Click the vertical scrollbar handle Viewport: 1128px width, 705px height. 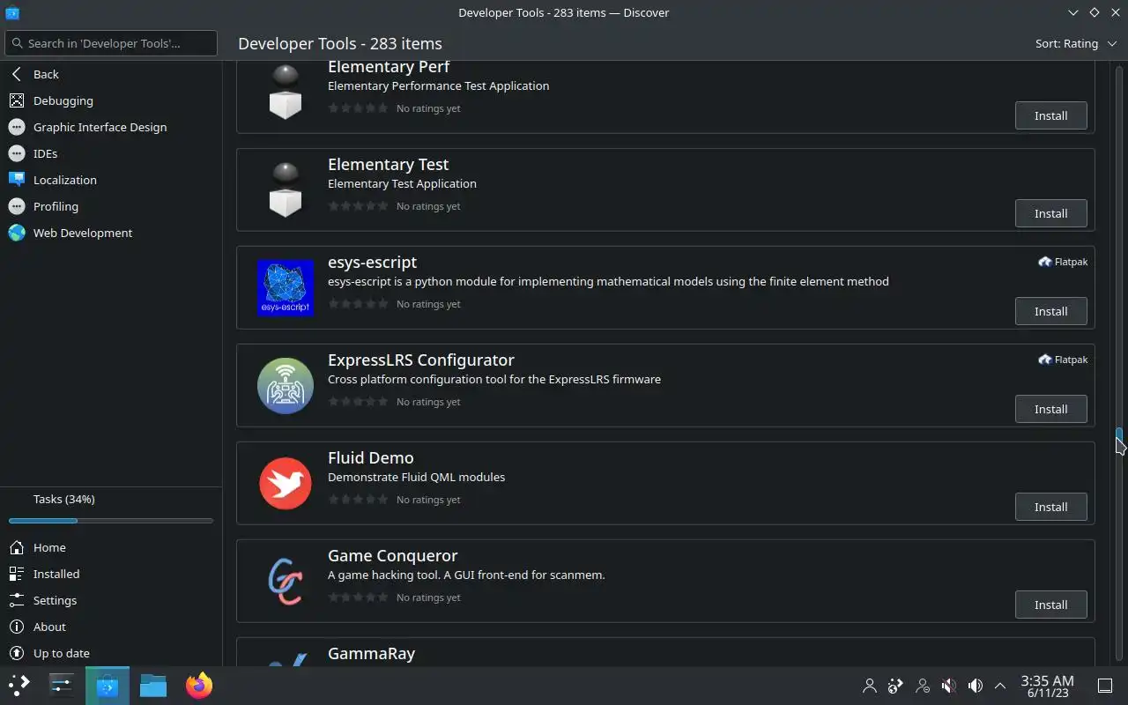(1119, 436)
